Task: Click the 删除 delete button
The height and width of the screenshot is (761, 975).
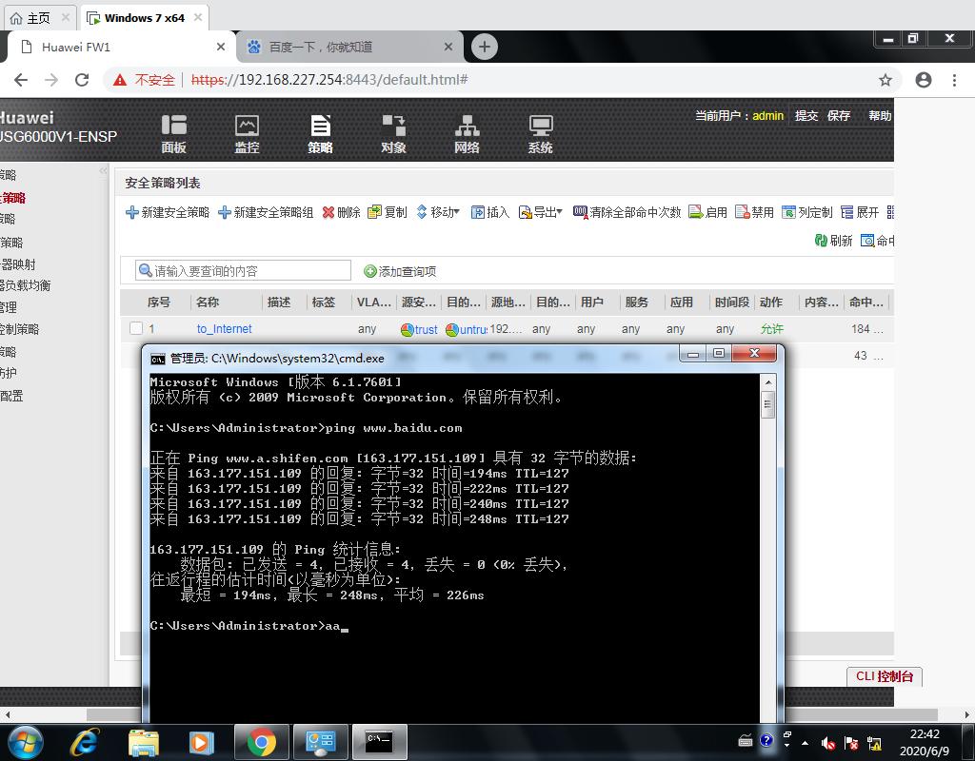Action: [342, 212]
